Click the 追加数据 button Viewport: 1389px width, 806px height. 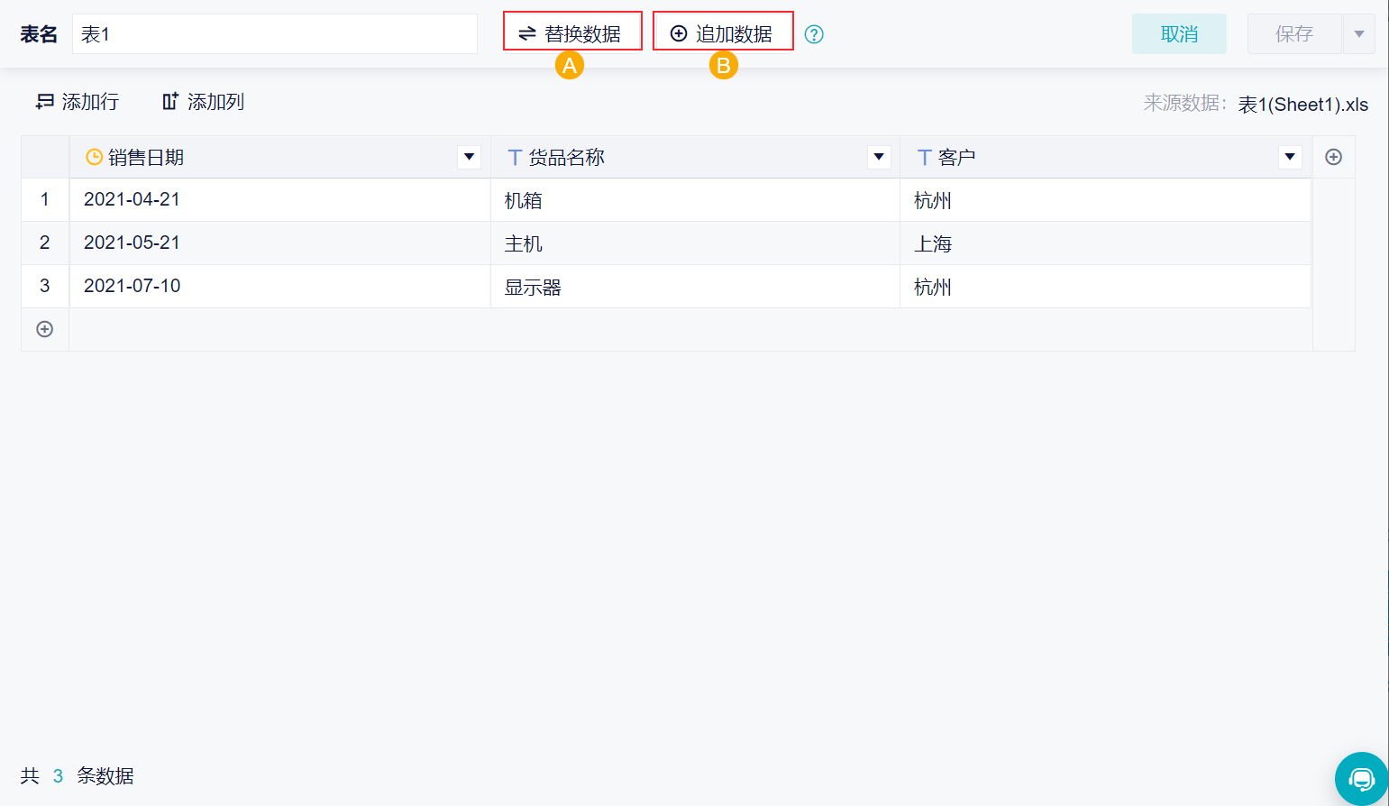coord(723,34)
